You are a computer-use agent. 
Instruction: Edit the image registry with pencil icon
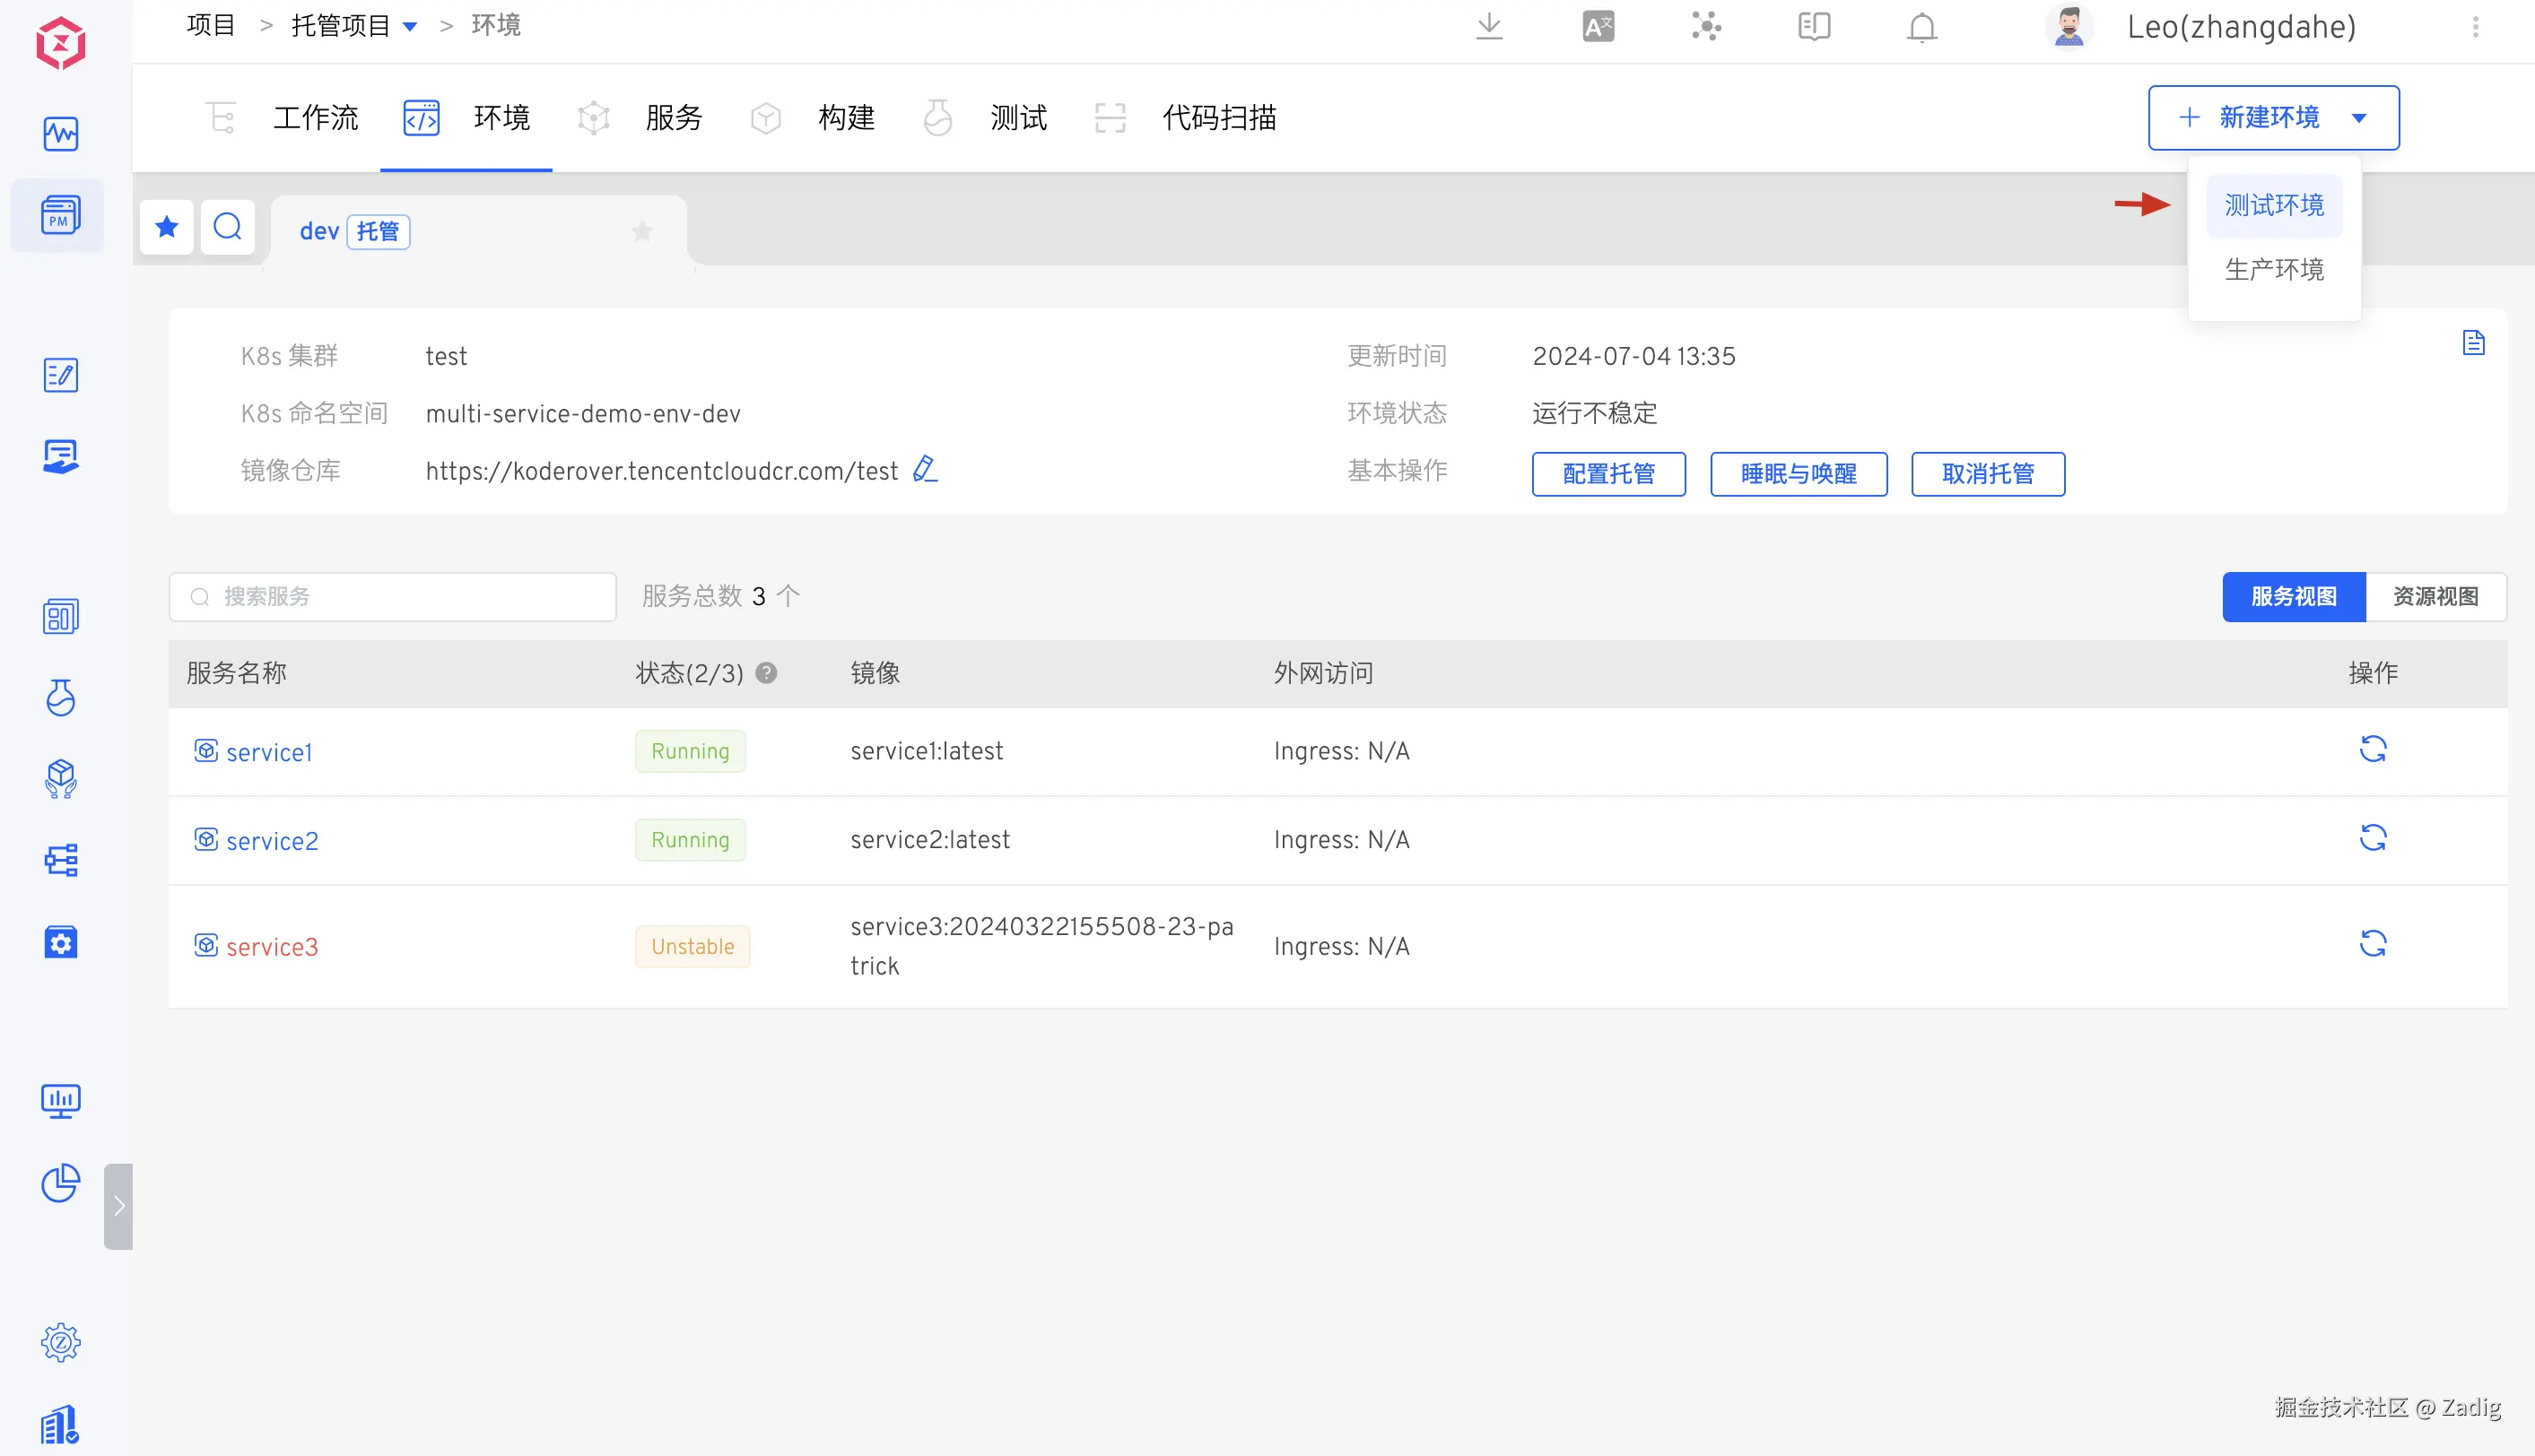926,469
